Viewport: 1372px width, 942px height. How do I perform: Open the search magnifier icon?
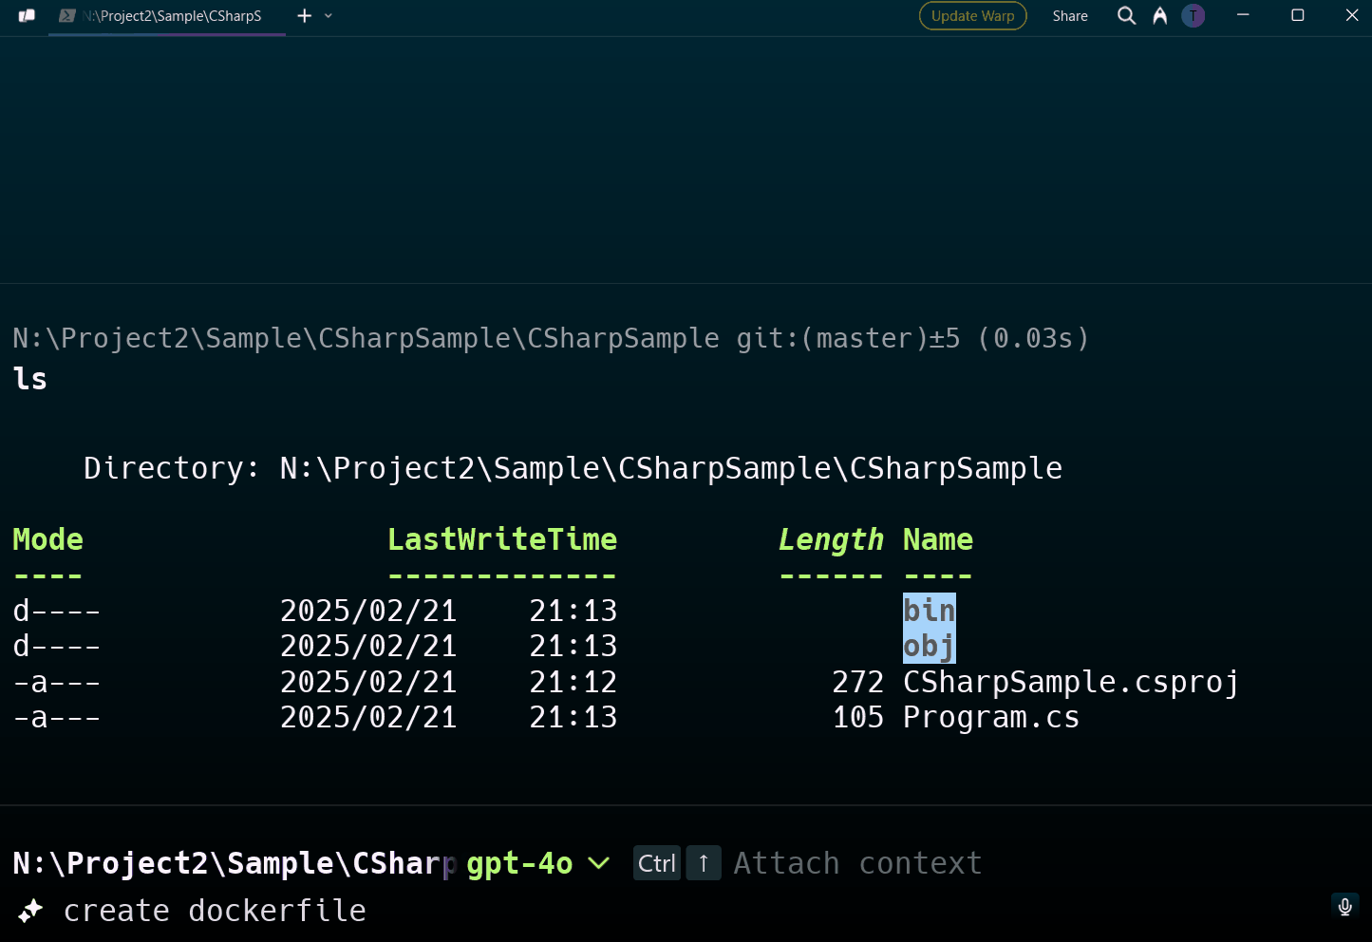point(1127,16)
